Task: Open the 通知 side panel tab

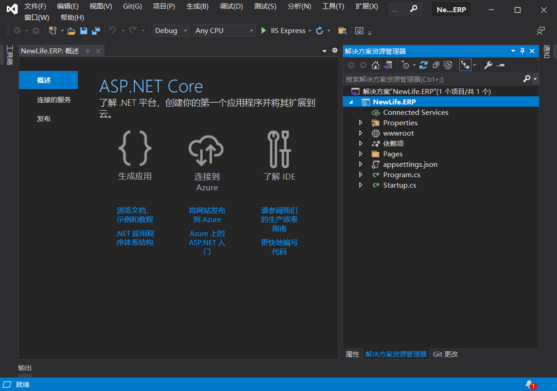Action: (547, 52)
